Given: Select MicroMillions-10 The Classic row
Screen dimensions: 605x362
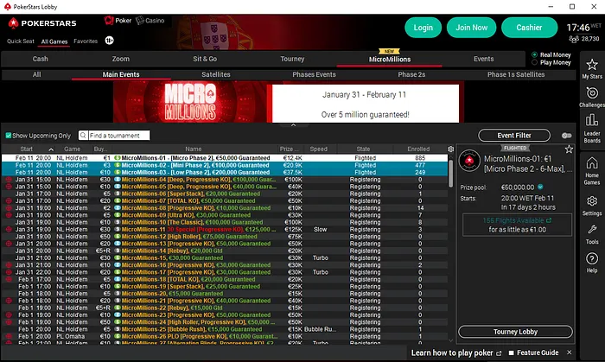Looking at the screenshot, I should point(225,222).
